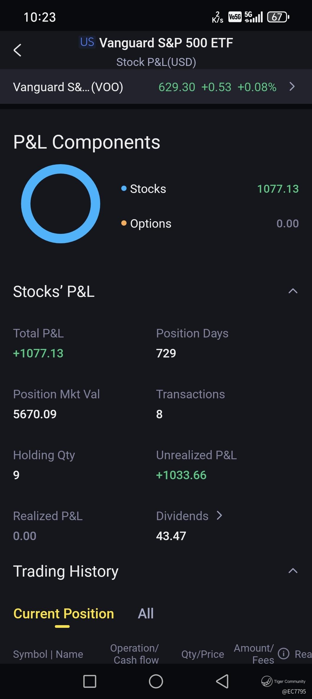This screenshot has height=699, width=312.
Task: Open the Vanguard S&... (VOO) quote row
Action: coord(68,87)
